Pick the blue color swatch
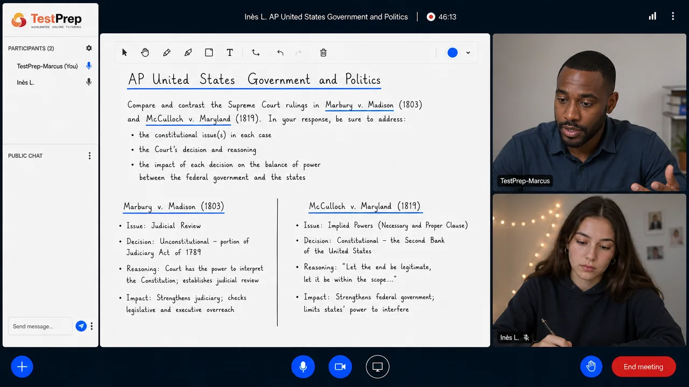 (453, 53)
